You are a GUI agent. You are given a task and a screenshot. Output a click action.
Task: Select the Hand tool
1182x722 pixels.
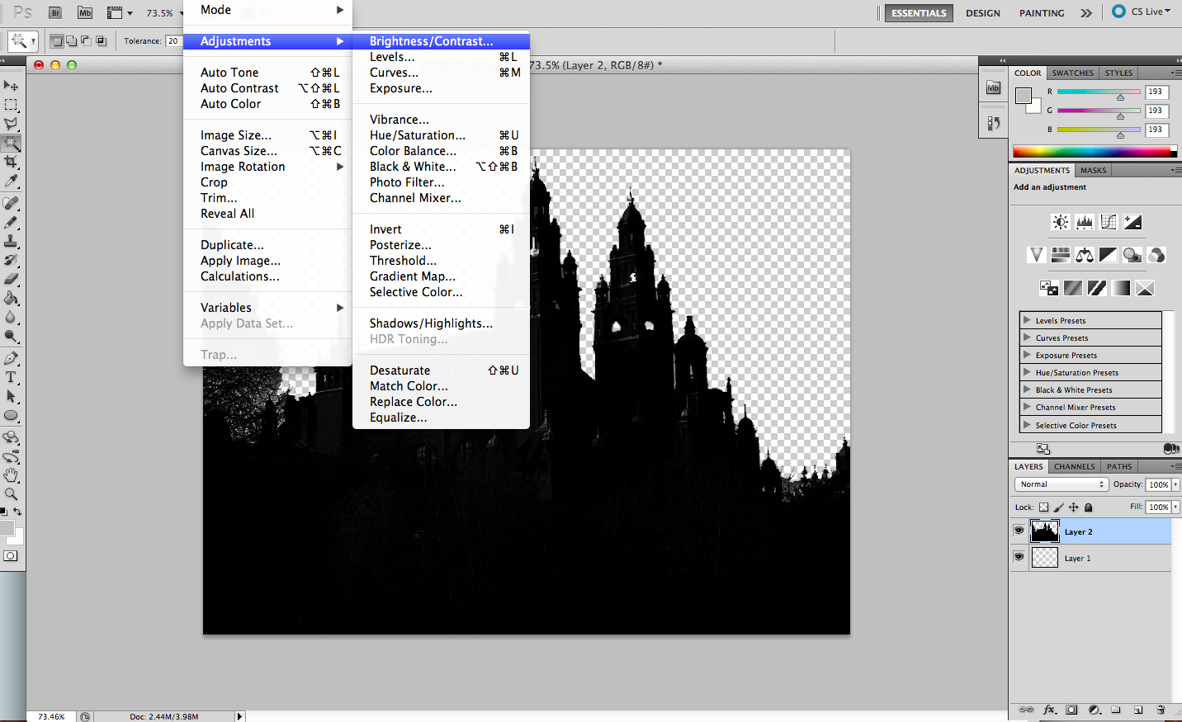click(12, 475)
